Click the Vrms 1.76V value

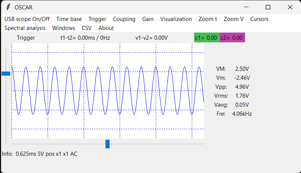242,96
